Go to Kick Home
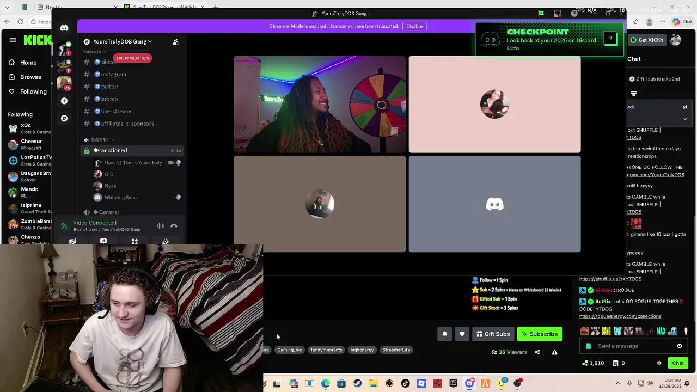The width and height of the screenshot is (697, 392). coord(22,63)
